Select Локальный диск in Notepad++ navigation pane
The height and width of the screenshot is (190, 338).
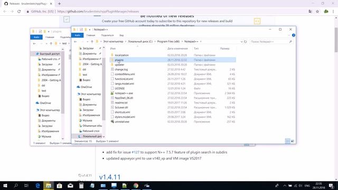click(92, 136)
